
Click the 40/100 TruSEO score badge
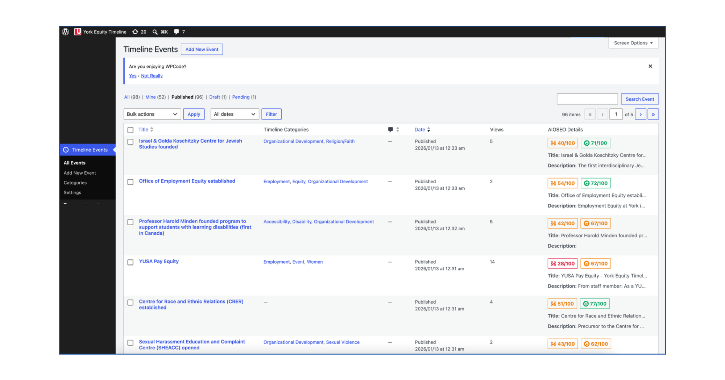tap(563, 143)
